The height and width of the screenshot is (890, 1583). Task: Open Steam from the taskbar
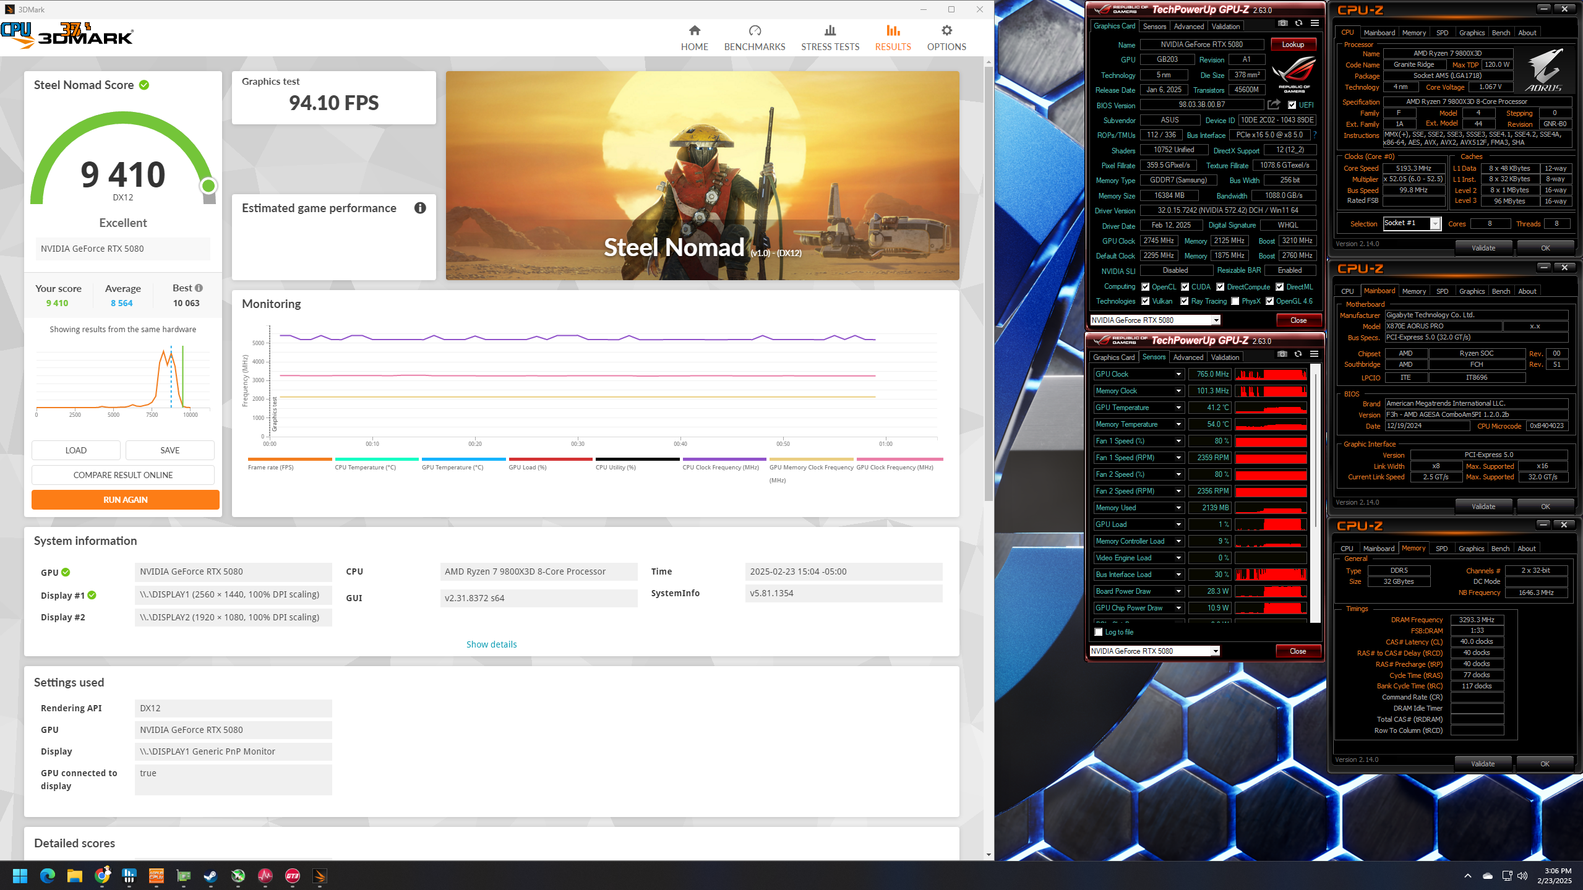(211, 876)
